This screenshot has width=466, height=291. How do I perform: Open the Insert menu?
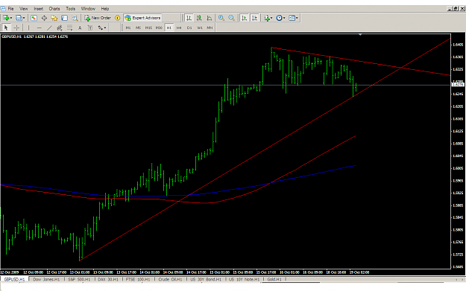(38, 9)
